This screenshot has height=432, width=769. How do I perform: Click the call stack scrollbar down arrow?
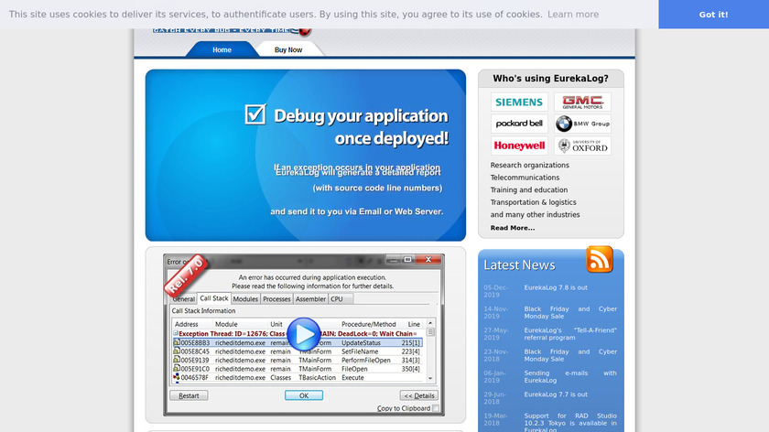430,378
